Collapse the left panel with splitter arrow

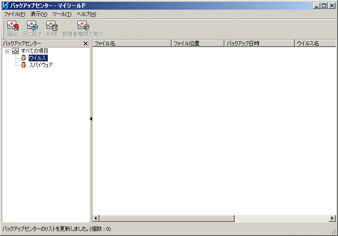click(x=91, y=119)
